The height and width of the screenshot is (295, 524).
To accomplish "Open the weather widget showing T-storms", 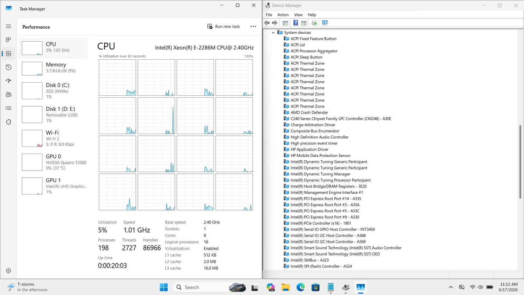I will coord(28,287).
